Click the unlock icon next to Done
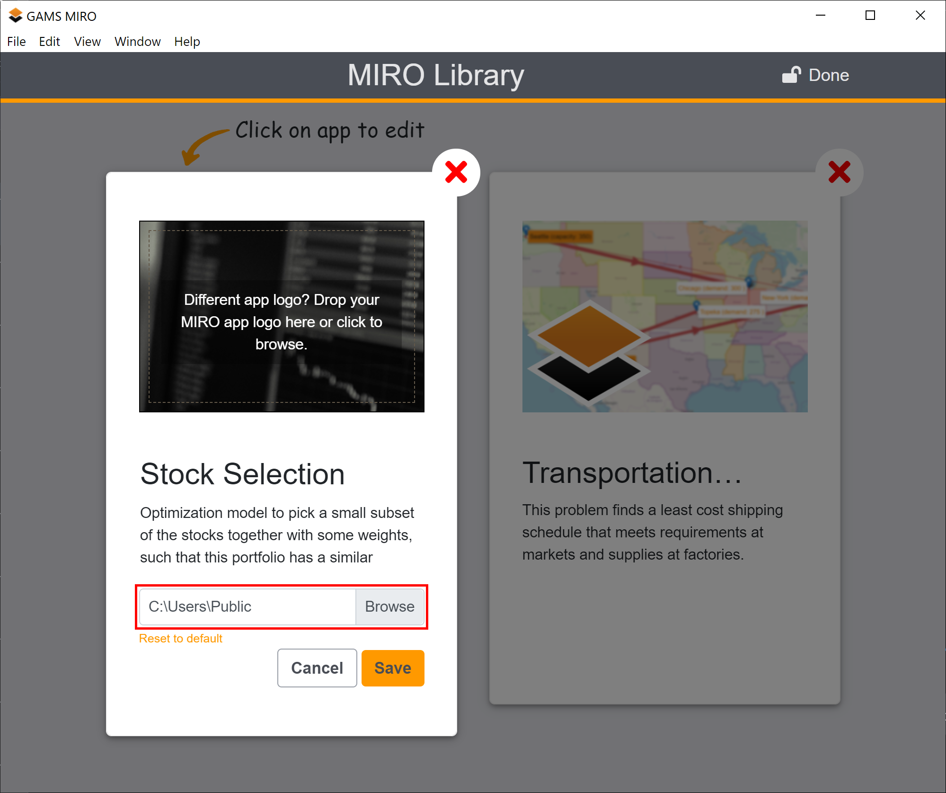The width and height of the screenshot is (946, 793). coord(791,75)
